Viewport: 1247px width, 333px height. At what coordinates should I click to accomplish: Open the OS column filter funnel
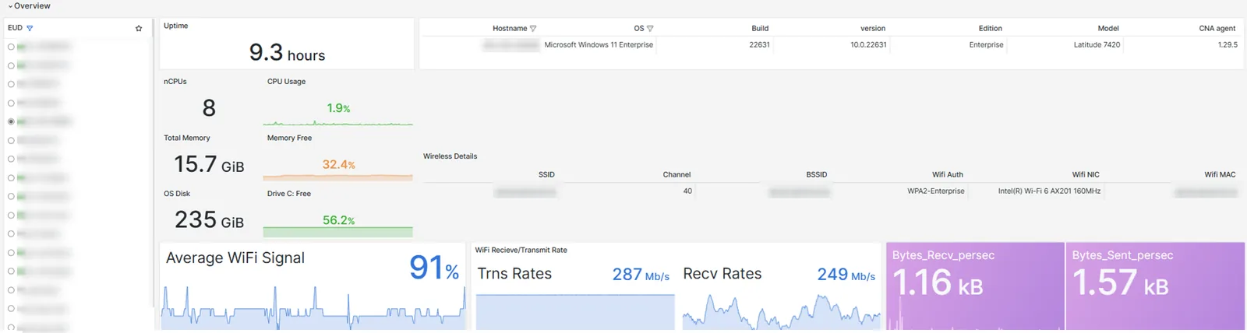coord(650,28)
